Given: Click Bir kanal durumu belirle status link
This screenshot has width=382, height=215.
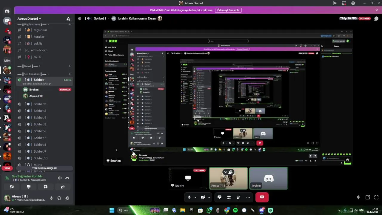Looking at the screenshot, I should (37, 84).
